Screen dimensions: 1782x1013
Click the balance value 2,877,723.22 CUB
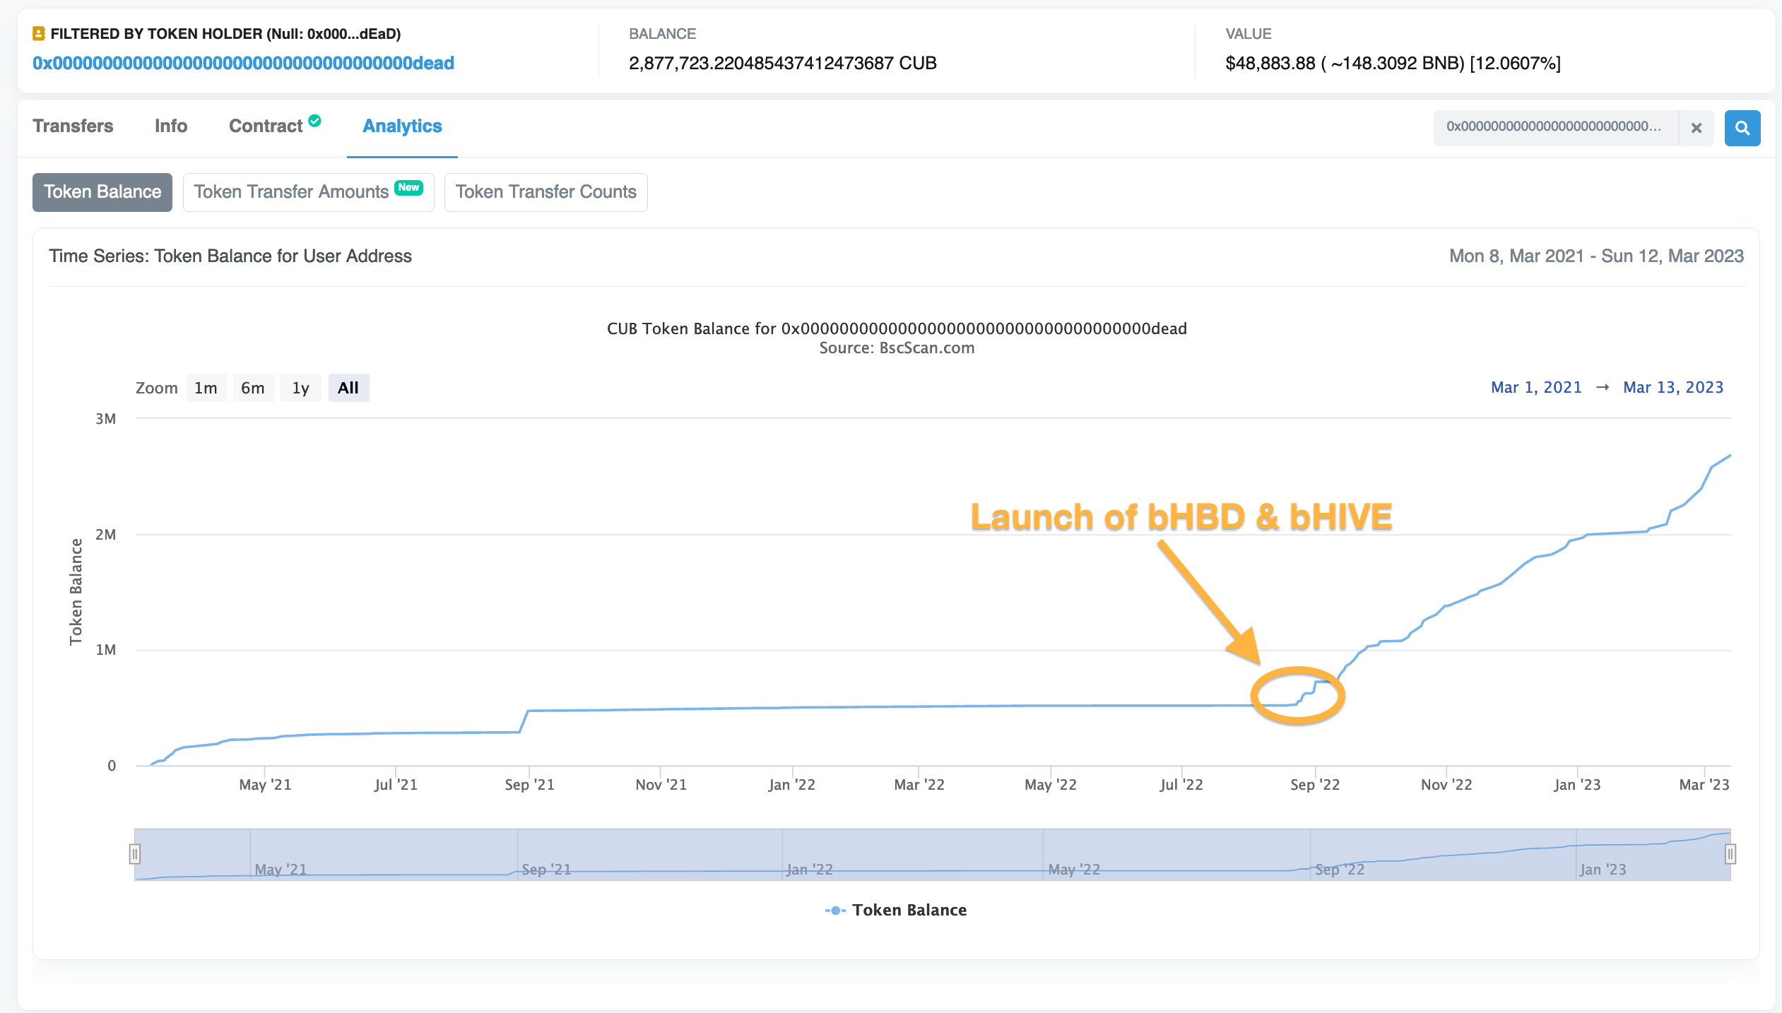[782, 63]
